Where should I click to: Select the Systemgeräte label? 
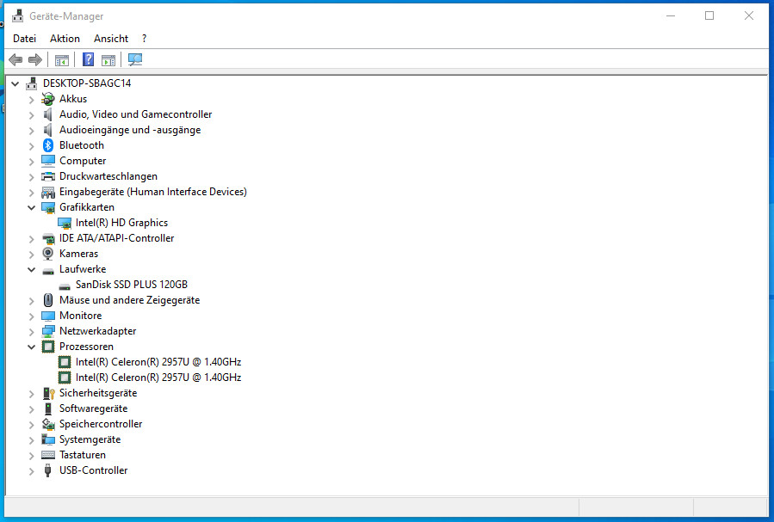pyautogui.click(x=90, y=439)
